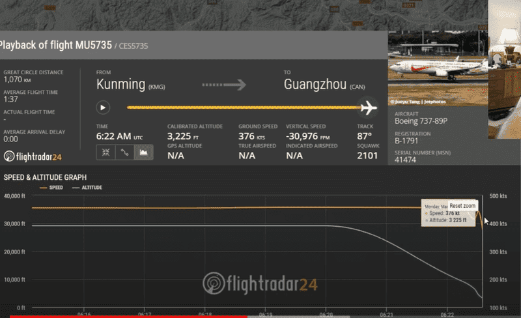This screenshot has height=318, width=521.
Task: Click the Joeyu Tang Jetphotos photo credit
Action: (x=418, y=102)
